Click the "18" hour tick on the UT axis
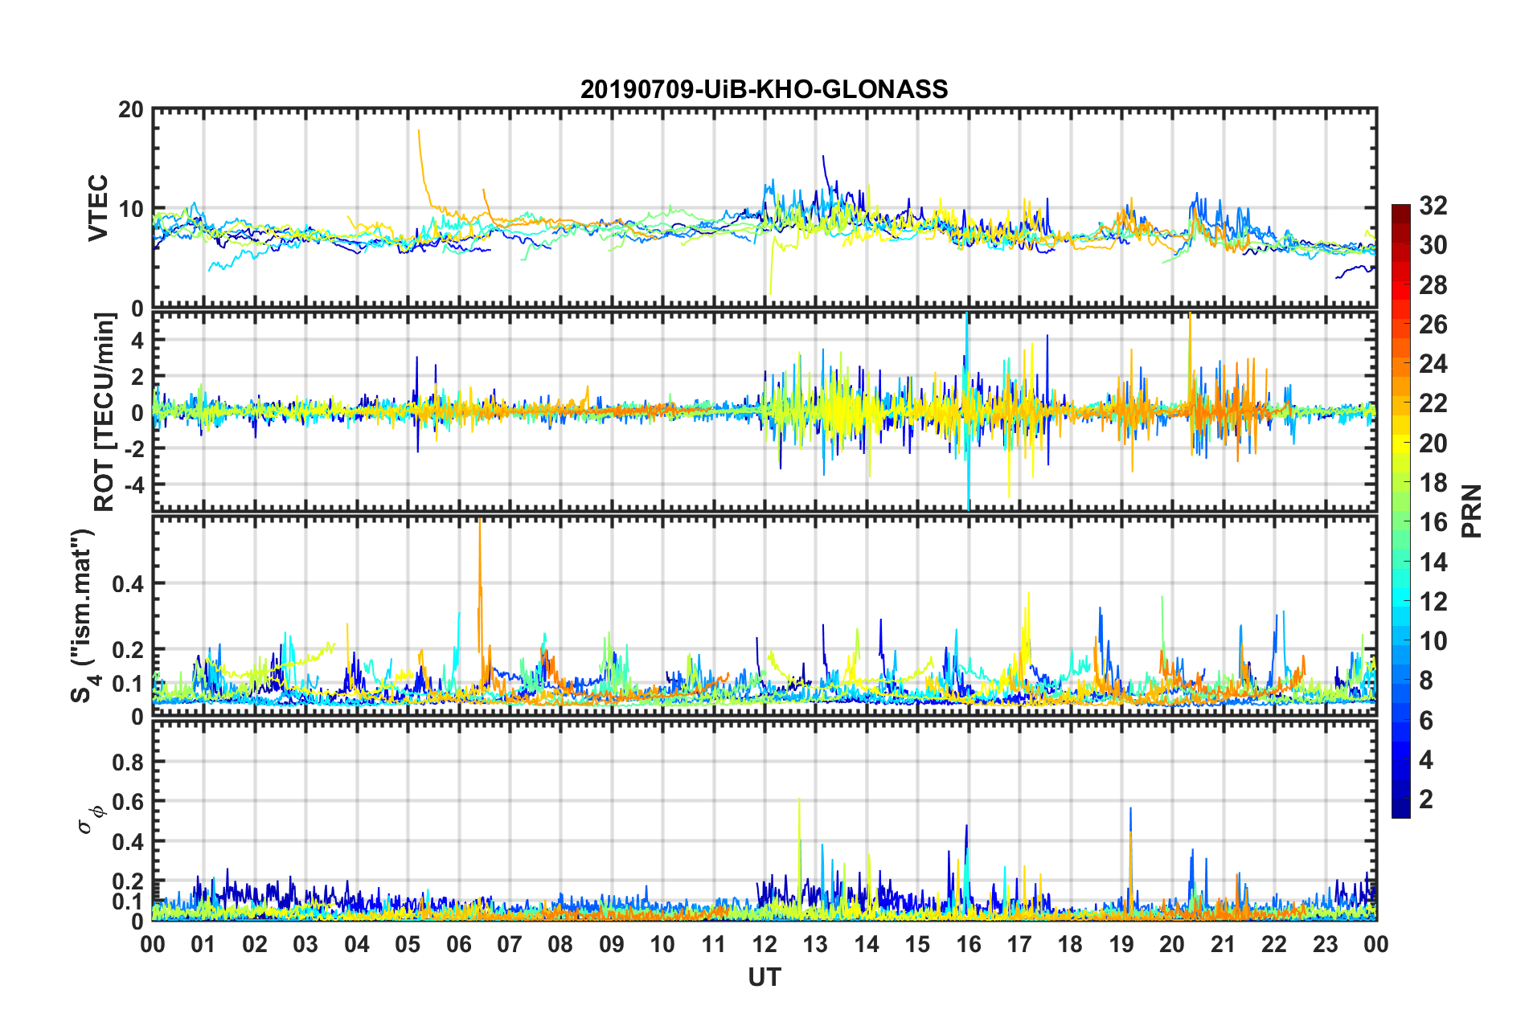Image resolution: width=1529 pixels, height=1022 pixels. tap(1071, 944)
